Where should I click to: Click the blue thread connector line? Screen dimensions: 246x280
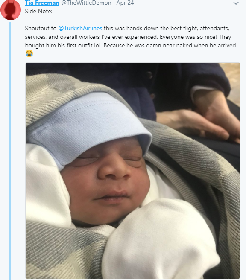pyautogui.click(x=10, y=150)
